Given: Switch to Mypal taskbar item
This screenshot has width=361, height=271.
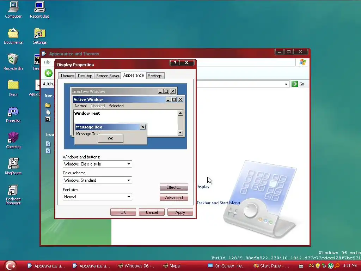Looking at the screenshot, I should [x=172, y=266].
